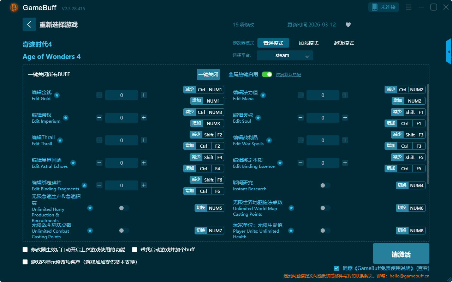The image size is (452, 282).
Task: Increase Edit Gold value with plus
Action: (x=144, y=95)
